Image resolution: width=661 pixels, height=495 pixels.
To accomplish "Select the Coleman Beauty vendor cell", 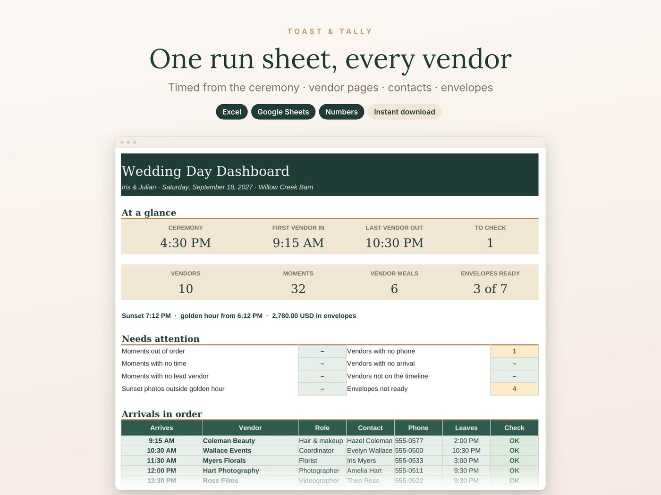I will tap(250, 441).
